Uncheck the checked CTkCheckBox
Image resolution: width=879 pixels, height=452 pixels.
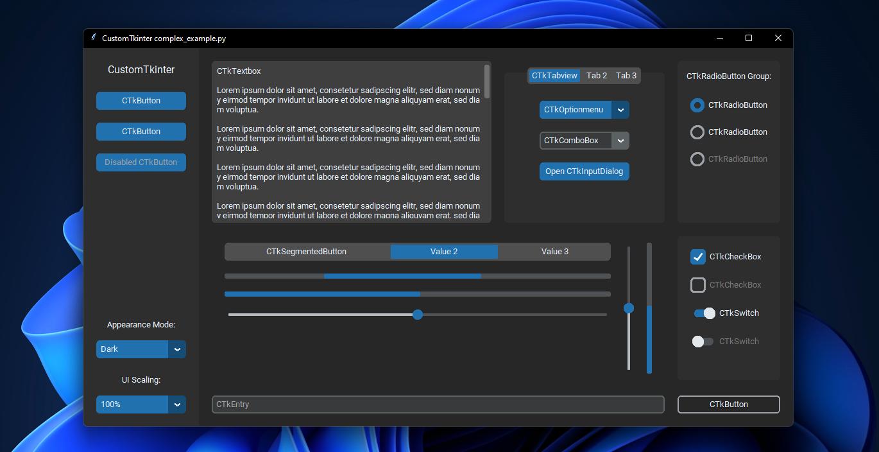[x=698, y=257]
